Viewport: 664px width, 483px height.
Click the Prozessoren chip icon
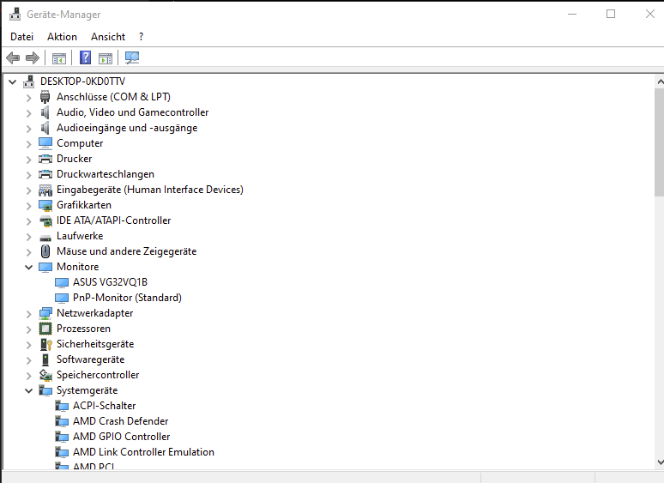pos(45,329)
